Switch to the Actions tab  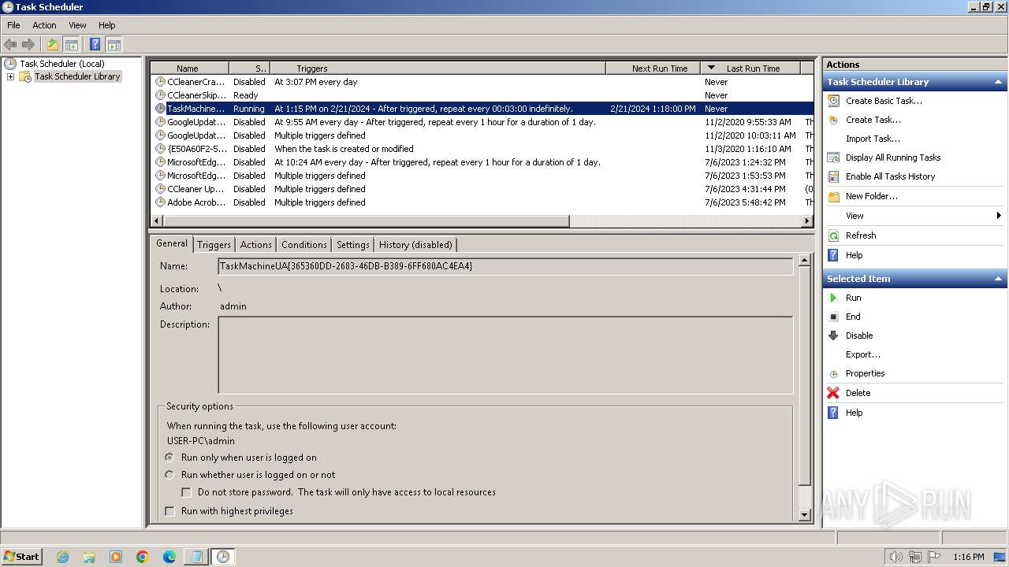(255, 245)
